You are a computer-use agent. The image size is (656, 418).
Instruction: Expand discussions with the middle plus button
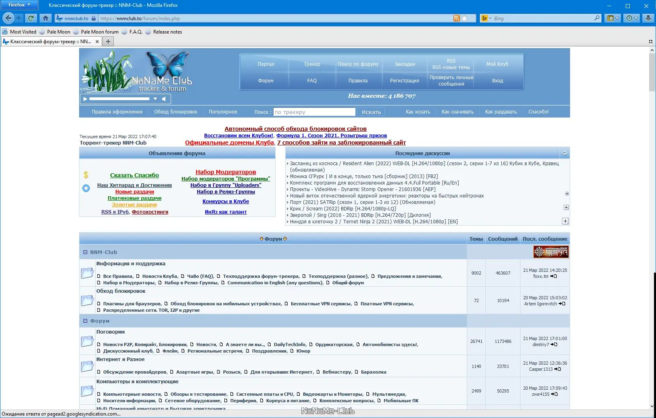click(x=566, y=208)
